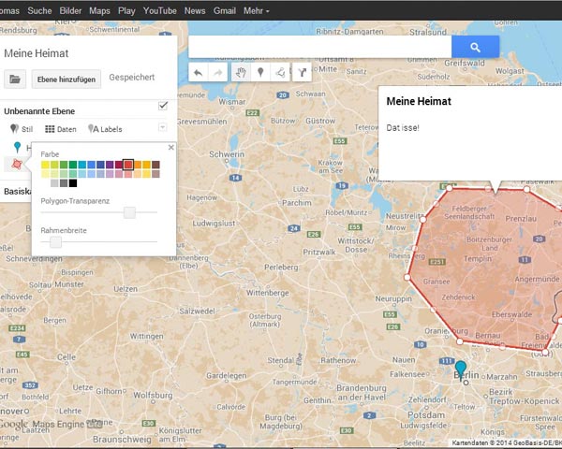Click the Labels layer option
The height and width of the screenshot is (449, 562).
tap(105, 129)
